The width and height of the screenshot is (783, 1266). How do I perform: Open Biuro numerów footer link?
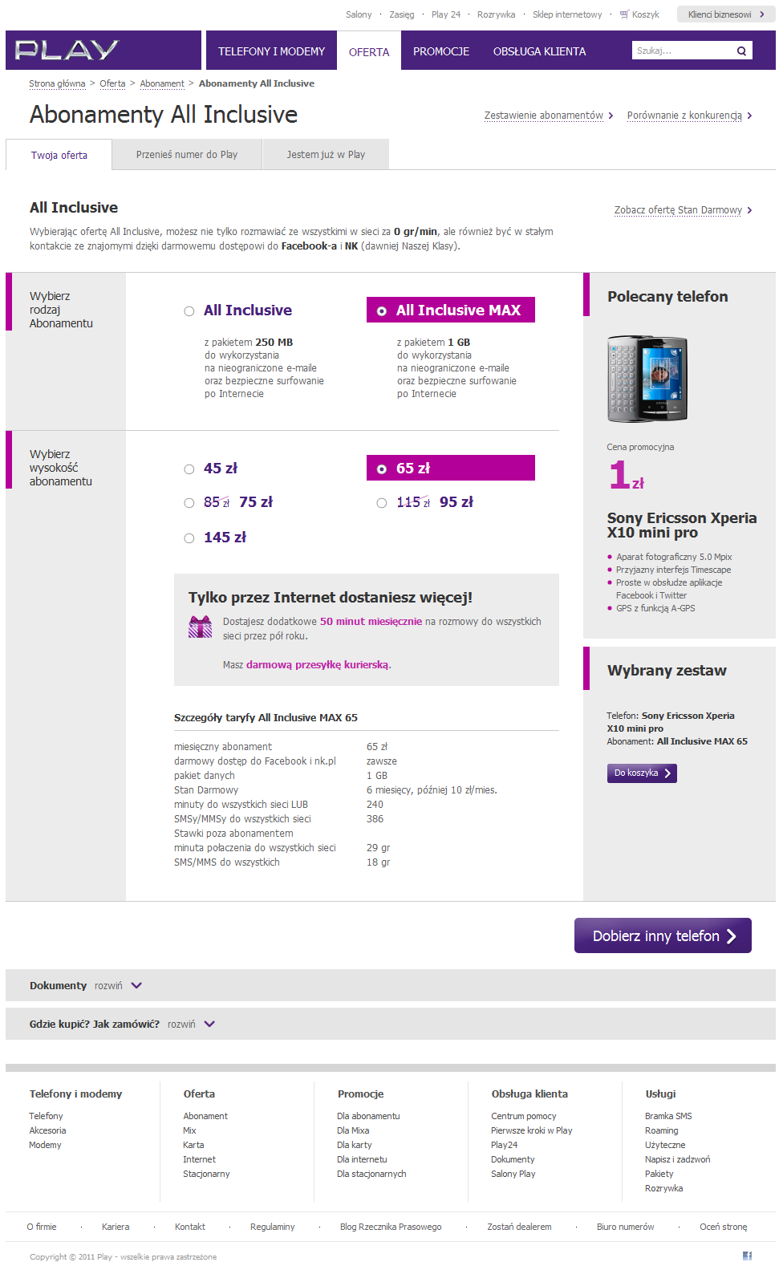(625, 1227)
